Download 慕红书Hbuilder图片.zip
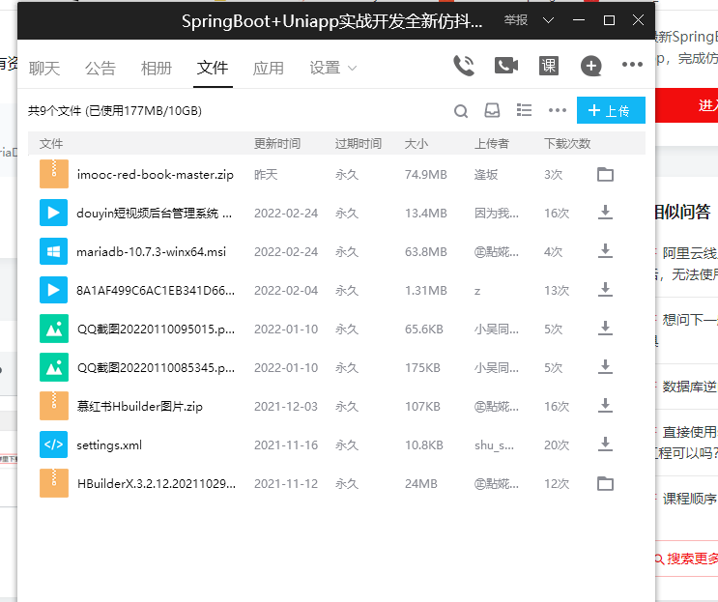The image size is (718, 602). pos(605,406)
